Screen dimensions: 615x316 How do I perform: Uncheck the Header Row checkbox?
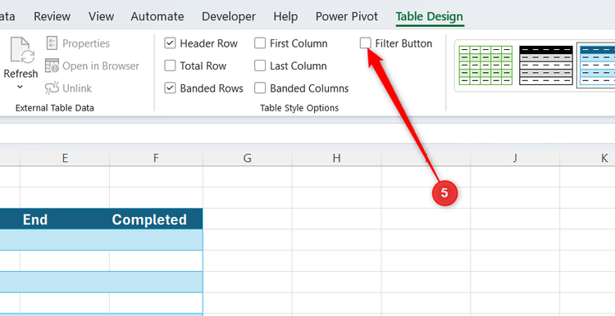[x=170, y=43]
